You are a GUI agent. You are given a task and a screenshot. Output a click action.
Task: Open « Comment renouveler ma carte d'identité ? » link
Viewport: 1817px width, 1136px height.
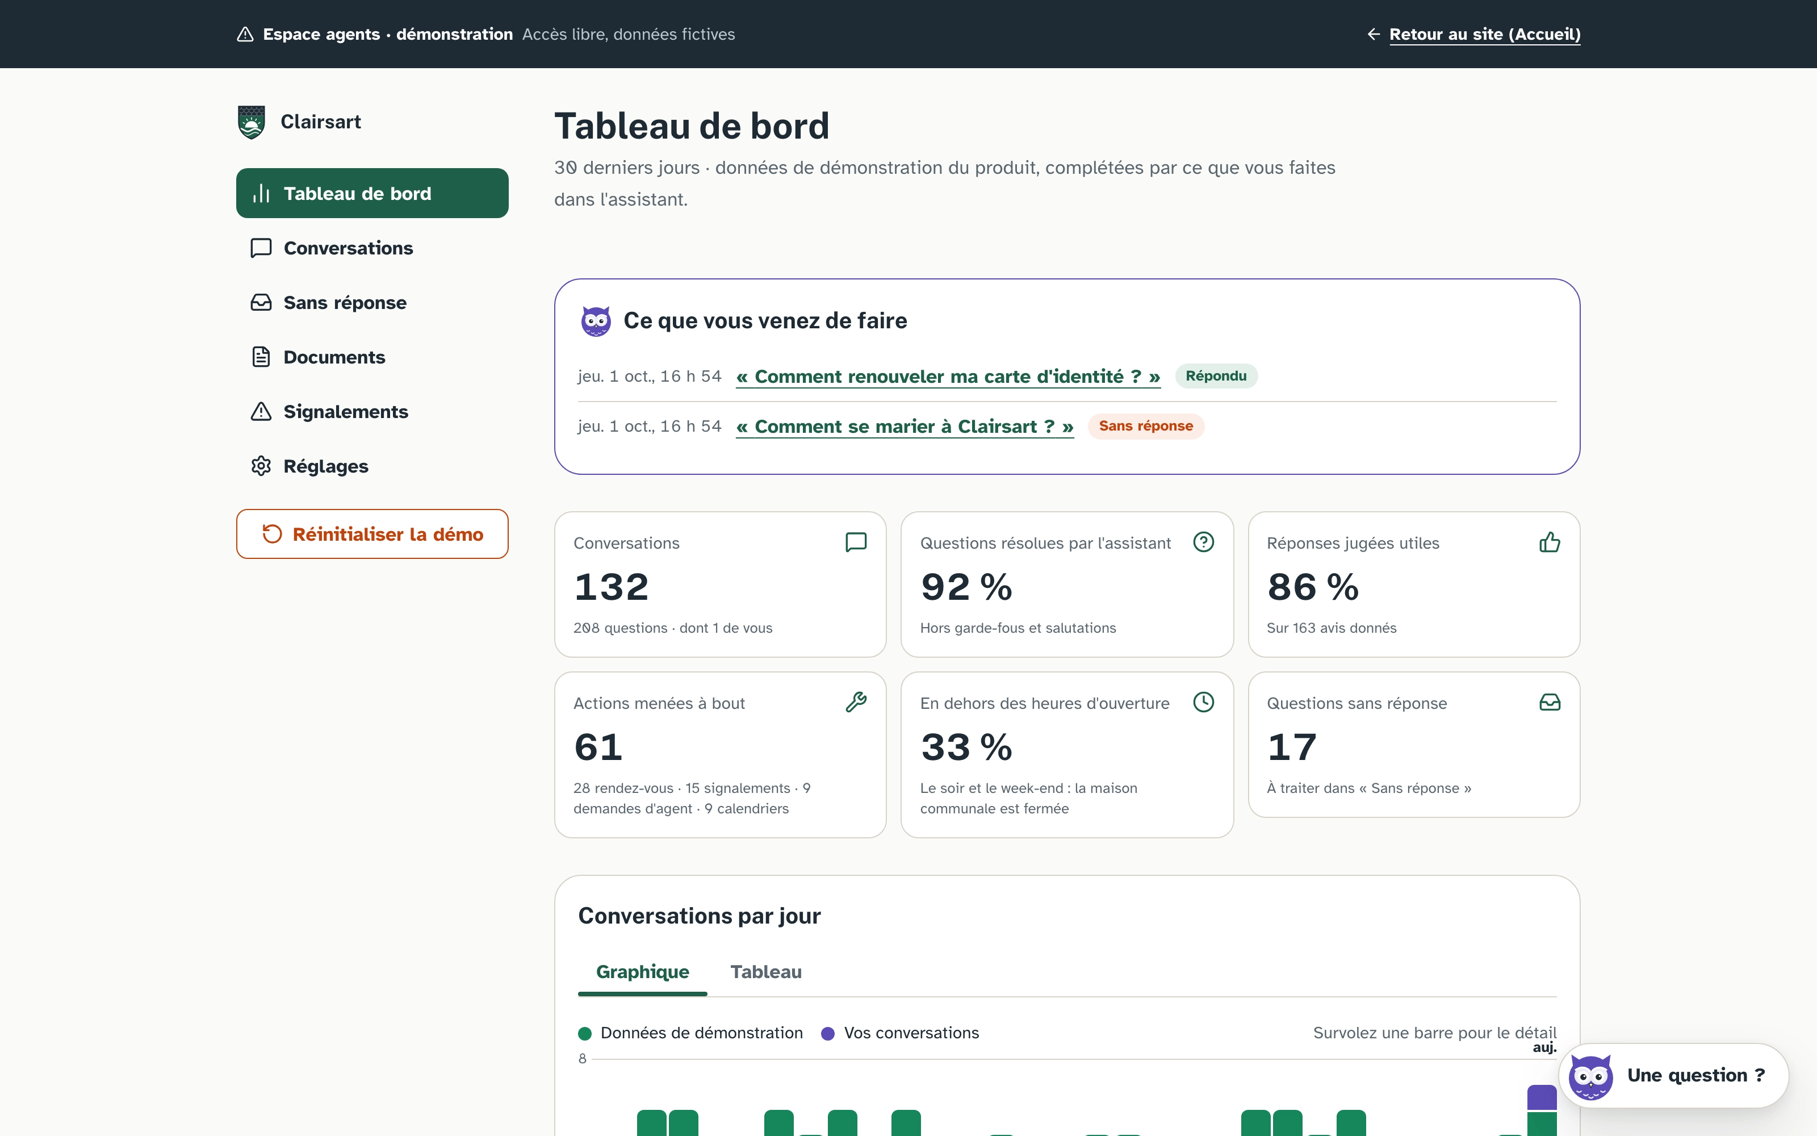pyautogui.click(x=948, y=377)
